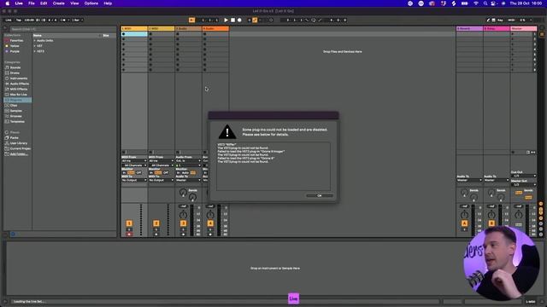This screenshot has height=307, width=547.
Task: Adjust track 3 pan knob
Action: tap(183, 215)
